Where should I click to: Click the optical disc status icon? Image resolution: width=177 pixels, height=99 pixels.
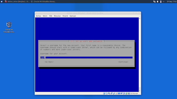point(106,93)
